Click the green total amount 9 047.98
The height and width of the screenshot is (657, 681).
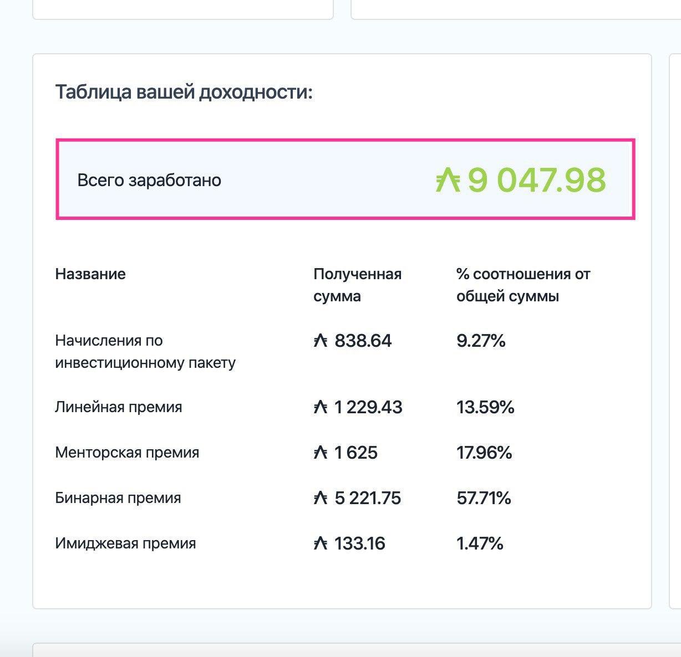pyautogui.click(x=536, y=180)
